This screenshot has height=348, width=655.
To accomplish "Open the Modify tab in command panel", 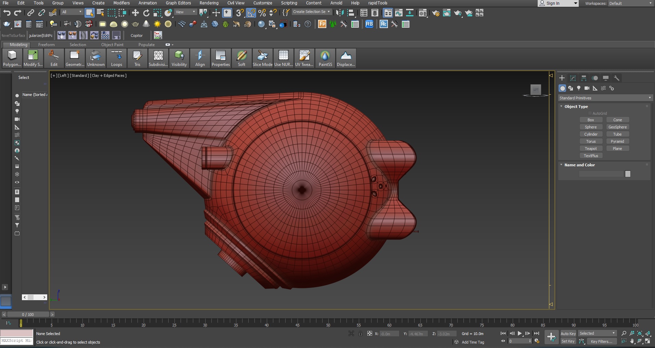I will pos(573,78).
